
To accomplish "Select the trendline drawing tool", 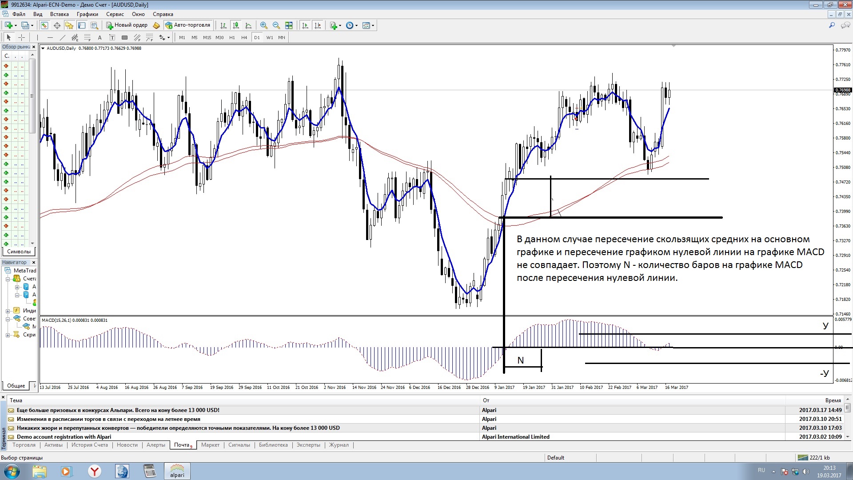I will (63, 38).
